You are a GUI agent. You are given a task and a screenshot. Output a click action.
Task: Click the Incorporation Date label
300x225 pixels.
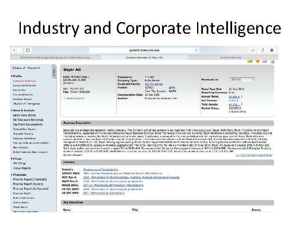click(x=130, y=95)
